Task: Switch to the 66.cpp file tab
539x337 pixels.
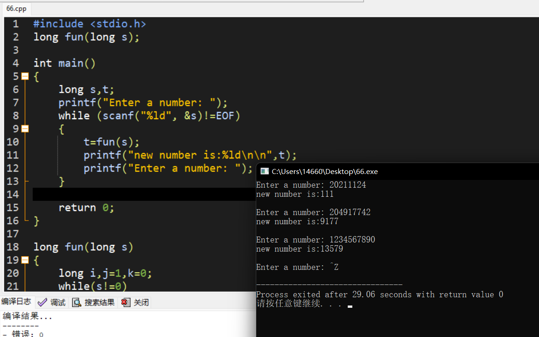Action: (16, 9)
